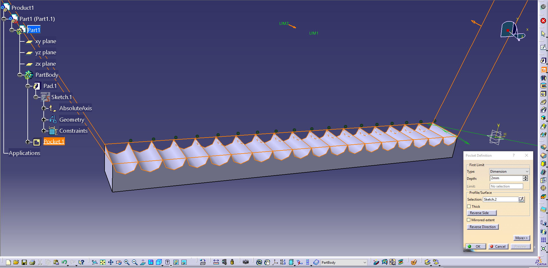Open a file with the folder icon
548x268 pixels.
pos(16,262)
